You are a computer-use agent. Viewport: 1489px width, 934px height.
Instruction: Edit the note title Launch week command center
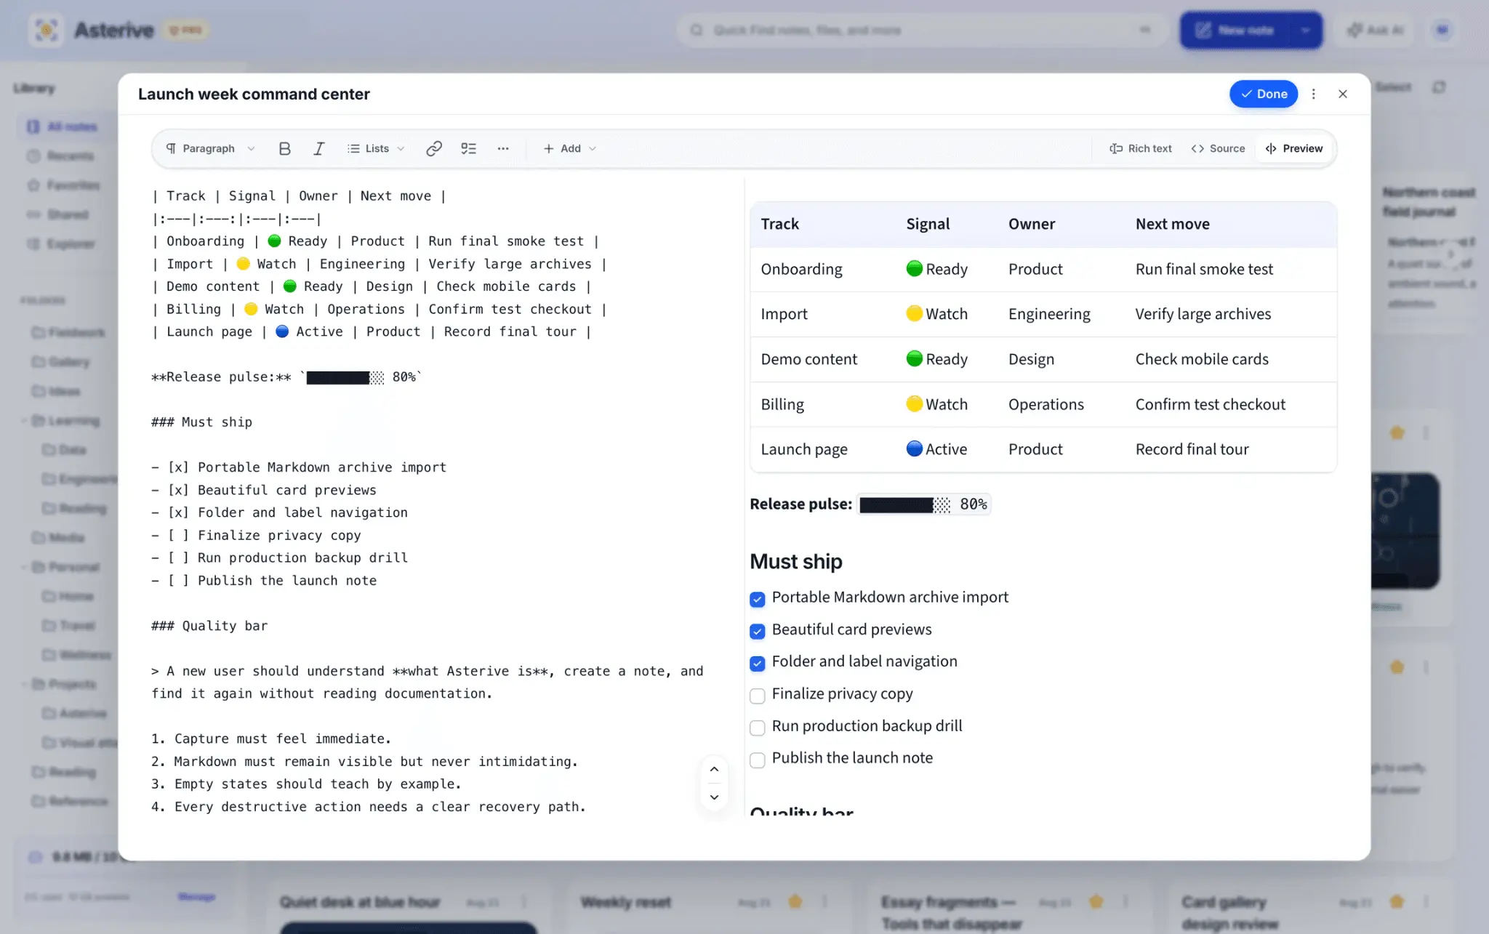point(254,94)
